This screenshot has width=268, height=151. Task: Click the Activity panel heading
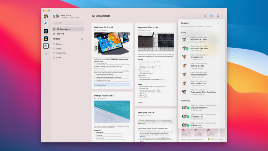tap(185, 23)
